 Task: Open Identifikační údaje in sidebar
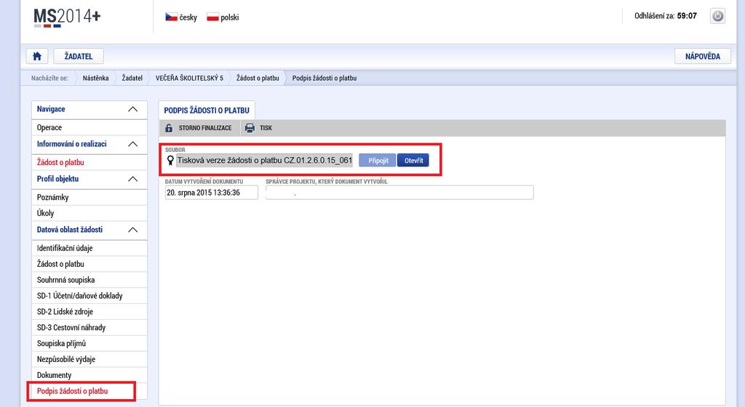pos(89,248)
